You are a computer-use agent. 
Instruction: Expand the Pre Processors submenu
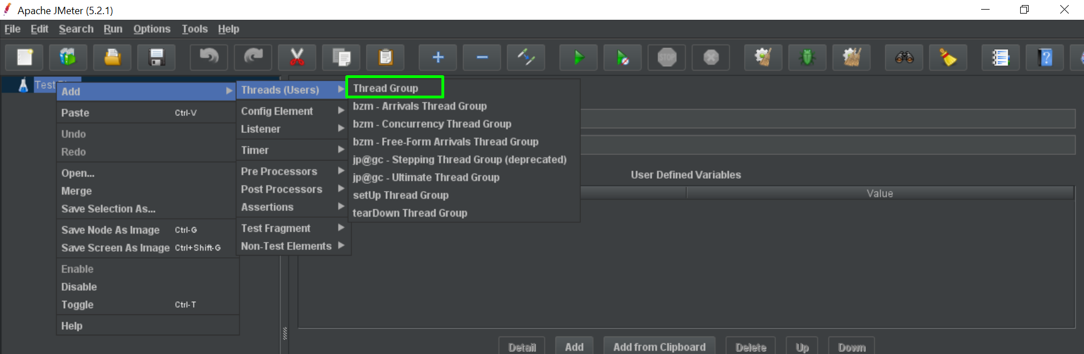coord(292,171)
